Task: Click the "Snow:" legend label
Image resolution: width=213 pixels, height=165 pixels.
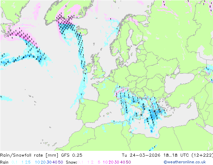Action: point(72,162)
